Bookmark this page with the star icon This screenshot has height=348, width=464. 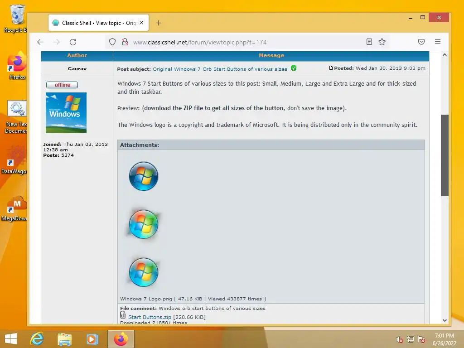(382, 42)
